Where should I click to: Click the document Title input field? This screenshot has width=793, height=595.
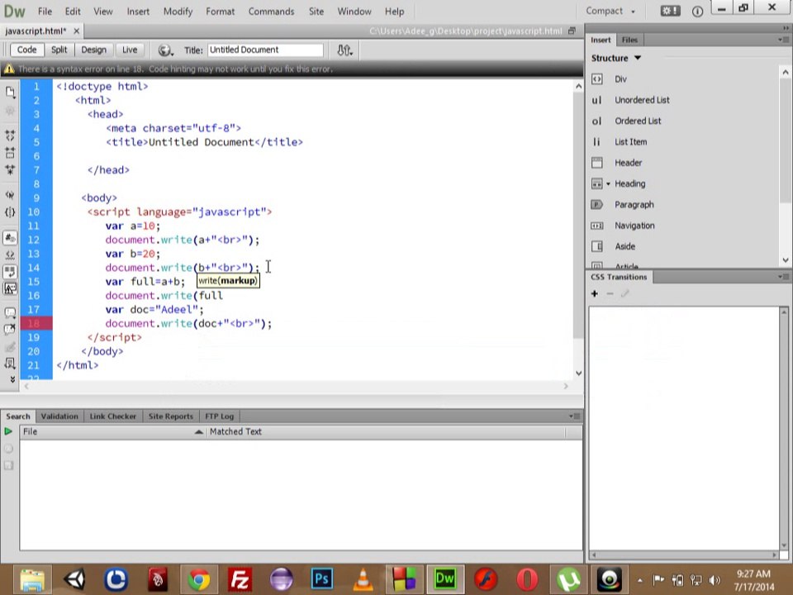265,50
